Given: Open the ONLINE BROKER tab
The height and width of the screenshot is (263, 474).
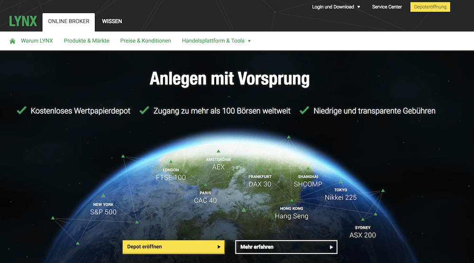Looking at the screenshot, I should 69,21.
